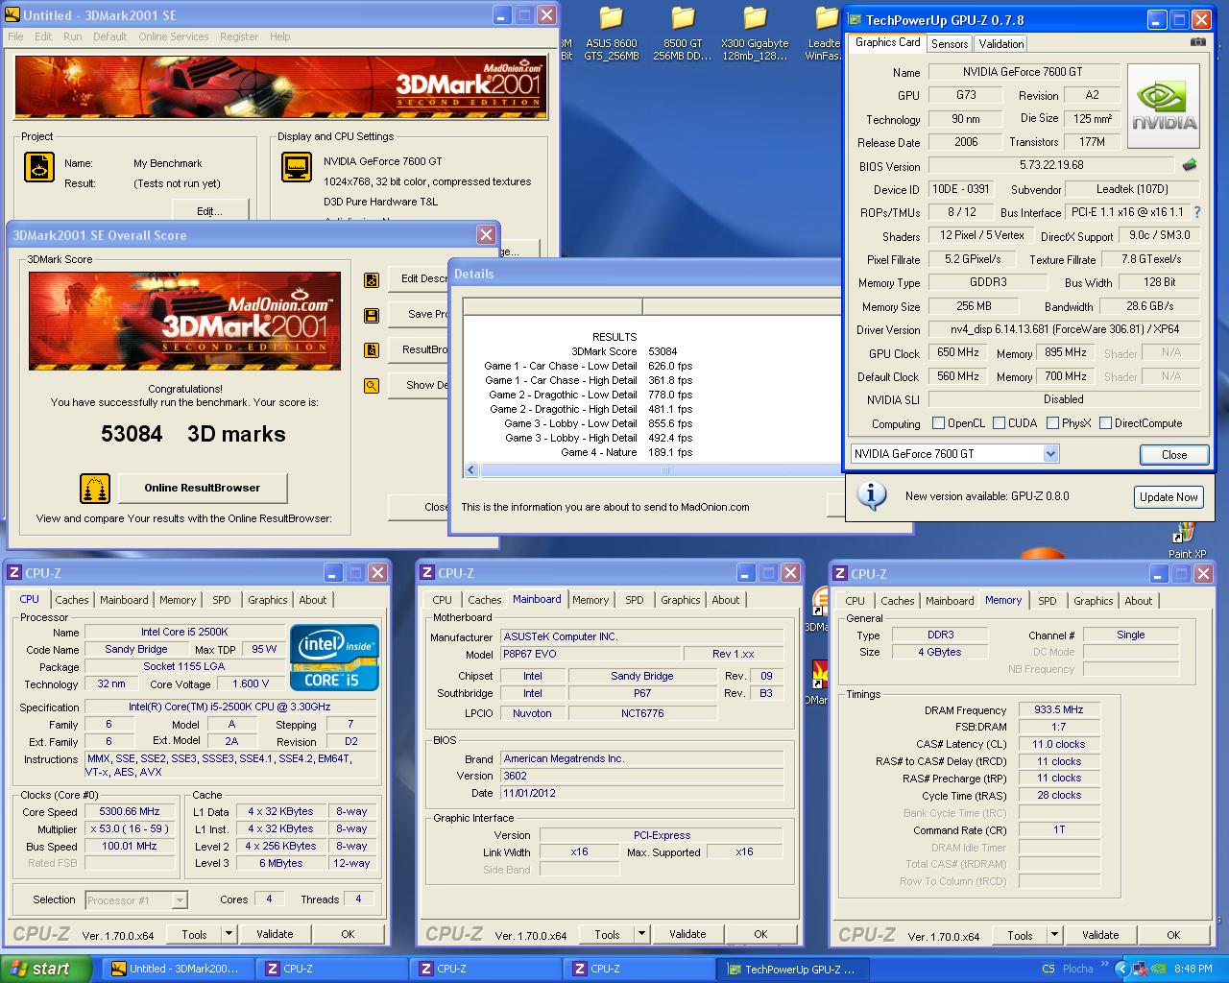Viewport: 1229px width, 983px height.
Task: Click the NVIDIA tray icon in the taskbar
Action: point(1158,969)
